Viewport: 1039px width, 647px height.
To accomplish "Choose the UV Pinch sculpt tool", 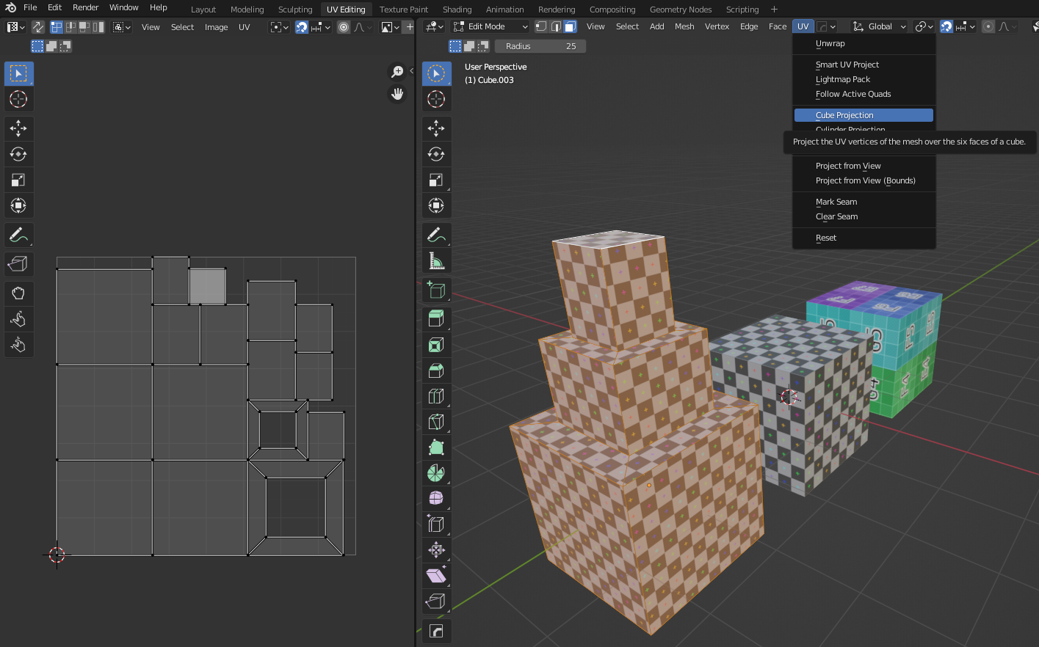I will point(18,345).
